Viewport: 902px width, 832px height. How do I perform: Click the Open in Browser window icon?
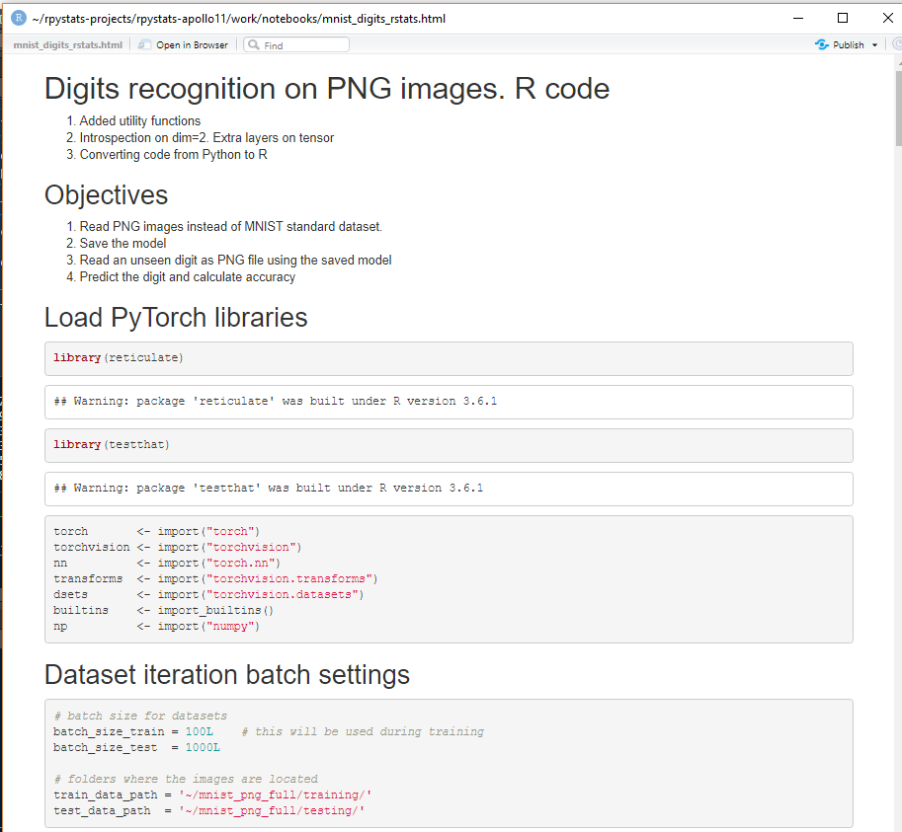click(145, 45)
